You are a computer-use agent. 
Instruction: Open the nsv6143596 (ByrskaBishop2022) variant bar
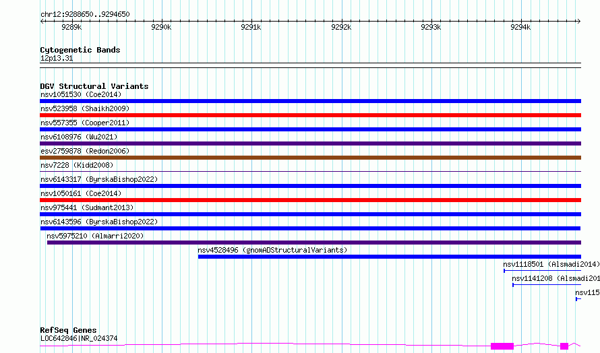(310, 228)
